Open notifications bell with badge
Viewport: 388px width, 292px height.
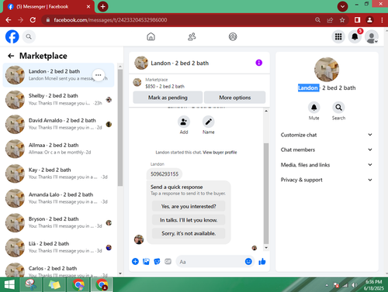[x=355, y=36]
